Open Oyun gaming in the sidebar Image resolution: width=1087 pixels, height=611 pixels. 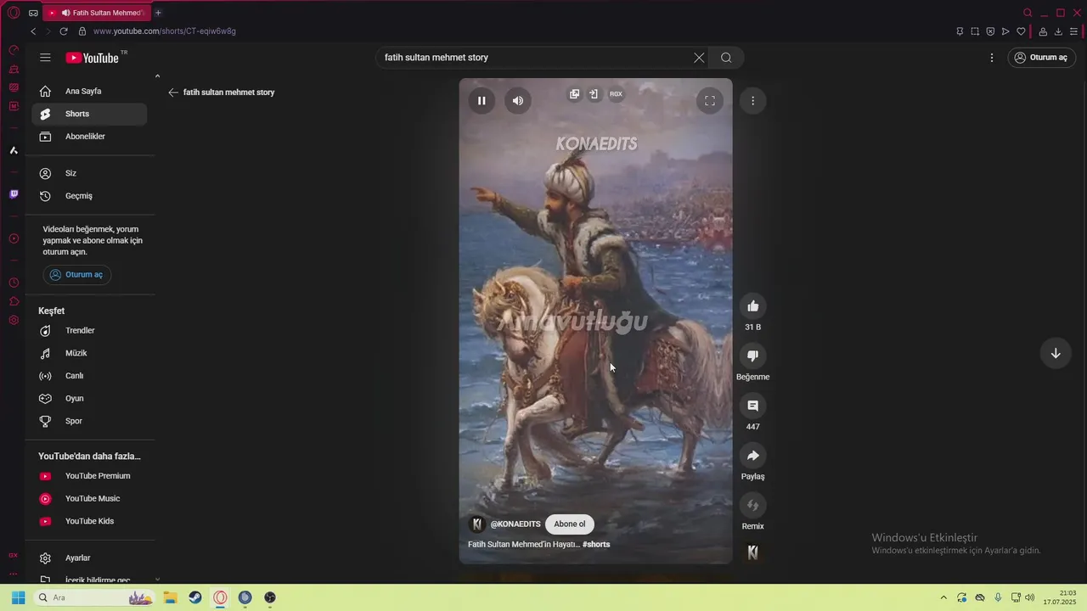click(89, 398)
